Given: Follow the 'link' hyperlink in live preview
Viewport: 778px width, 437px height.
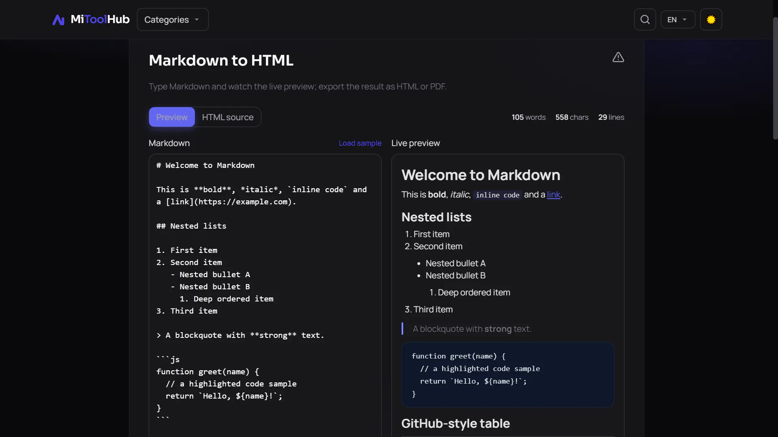Looking at the screenshot, I should 554,195.
